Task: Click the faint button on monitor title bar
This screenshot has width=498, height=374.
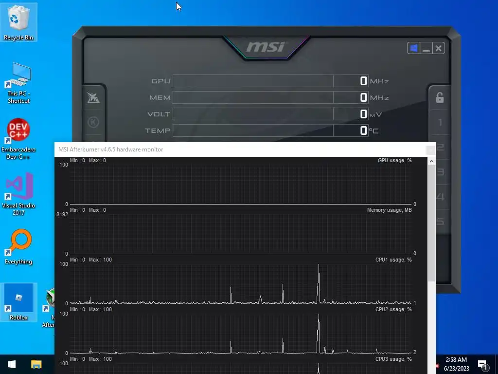Action: (x=430, y=150)
